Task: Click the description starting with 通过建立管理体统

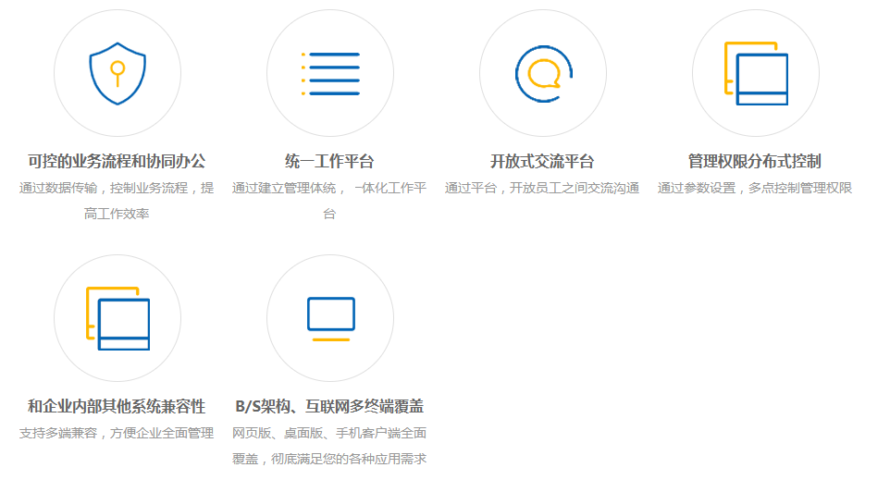Action: [x=330, y=201]
